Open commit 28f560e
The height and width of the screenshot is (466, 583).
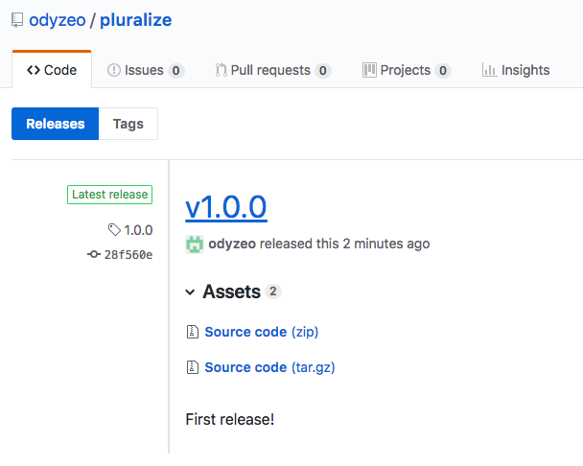click(x=128, y=255)
